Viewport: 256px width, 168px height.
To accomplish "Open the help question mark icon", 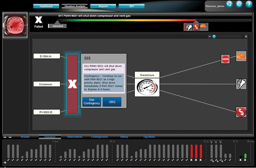I will point(249,4).
